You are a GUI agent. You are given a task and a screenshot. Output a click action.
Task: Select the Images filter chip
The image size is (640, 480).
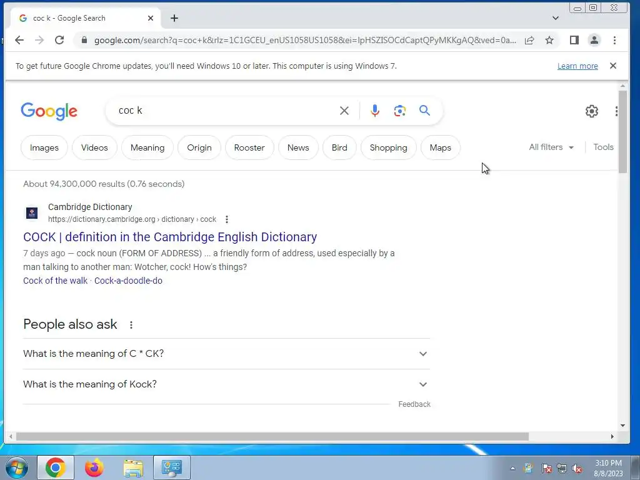click(44, 147)
